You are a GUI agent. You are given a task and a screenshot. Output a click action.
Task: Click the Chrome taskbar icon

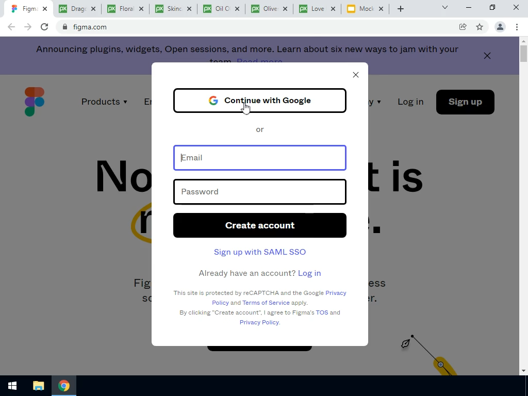coord(63,386)
